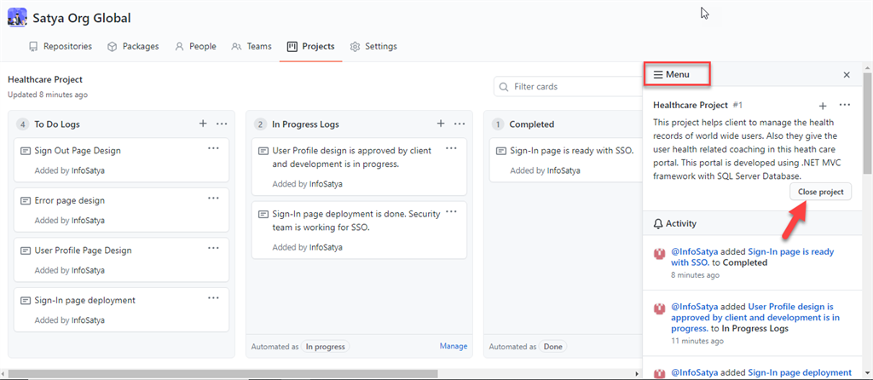The image size is (873, 380).
Task: Click the Satya Org Global avatar icon
Action: [16, 16]
